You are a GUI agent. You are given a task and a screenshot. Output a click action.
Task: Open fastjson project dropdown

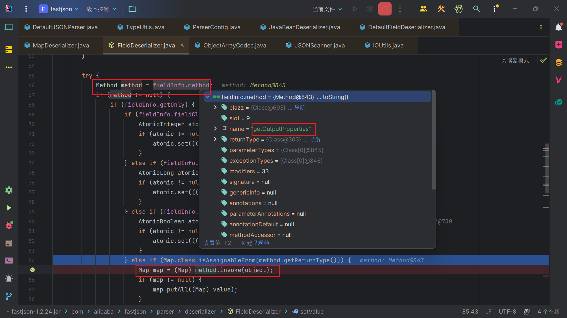59,9
